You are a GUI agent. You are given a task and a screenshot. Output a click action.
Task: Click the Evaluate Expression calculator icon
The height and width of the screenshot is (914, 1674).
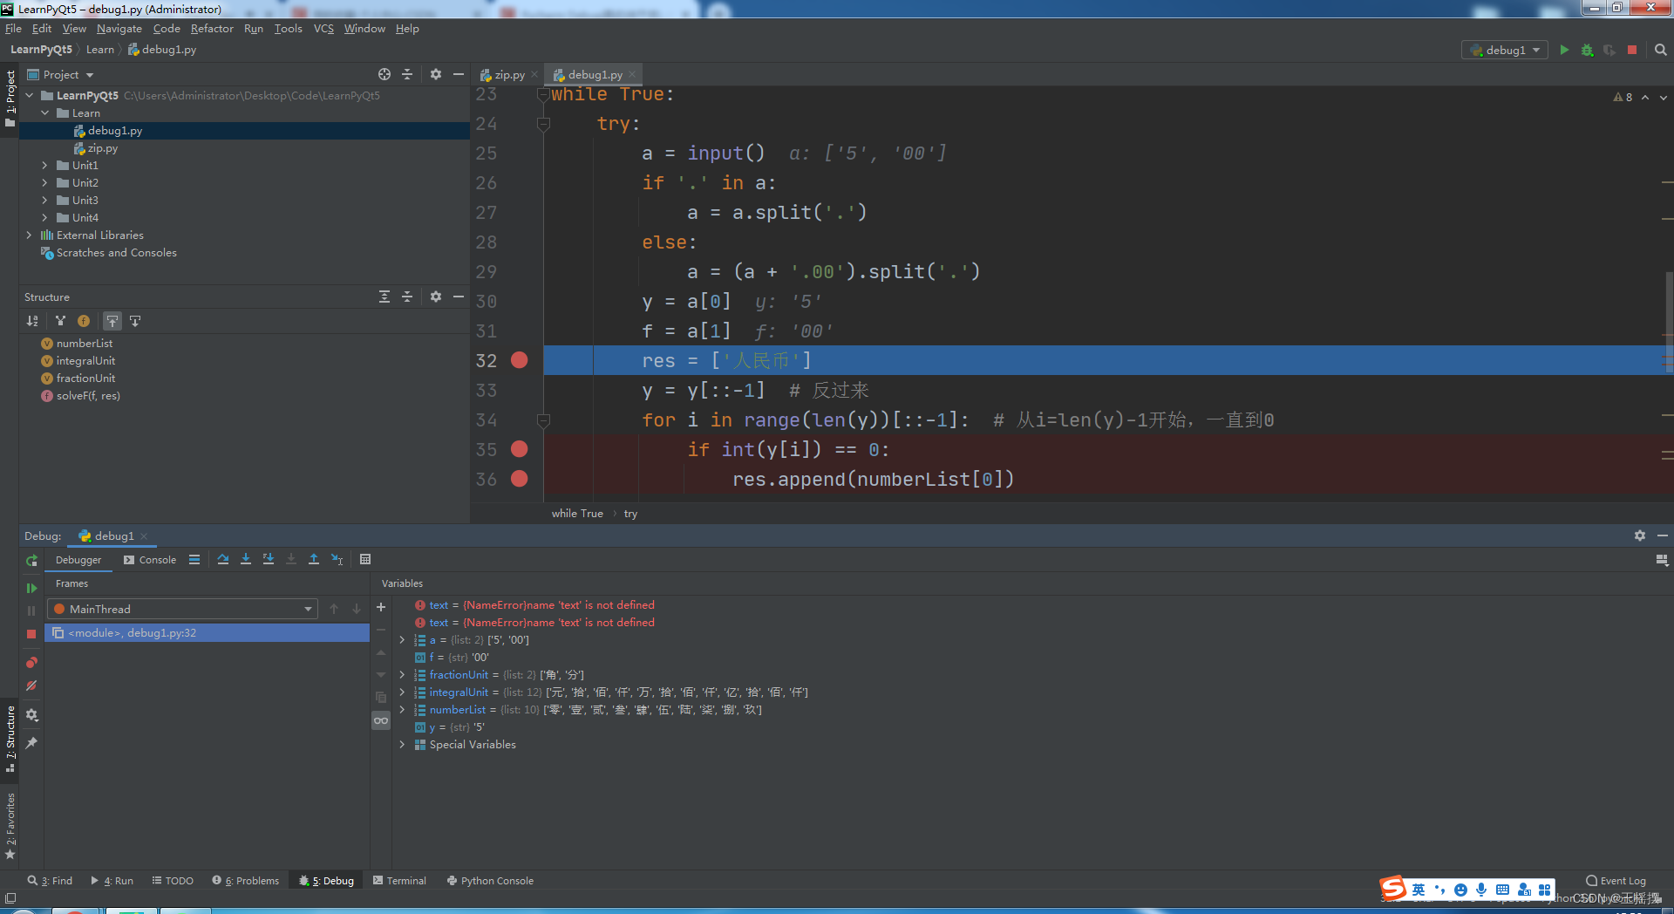click(x=365, y=559)
